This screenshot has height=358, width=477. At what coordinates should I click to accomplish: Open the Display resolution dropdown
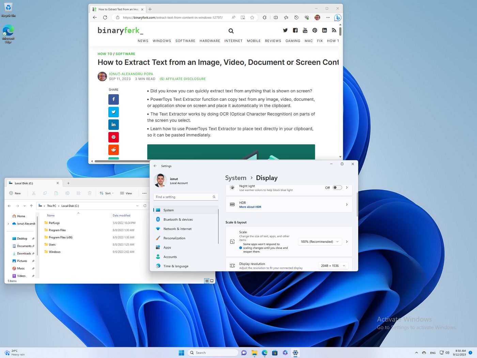(x=333, y=265)
